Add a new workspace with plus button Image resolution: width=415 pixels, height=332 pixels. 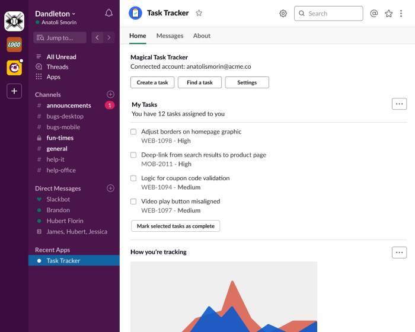click(x=14, y=91)
